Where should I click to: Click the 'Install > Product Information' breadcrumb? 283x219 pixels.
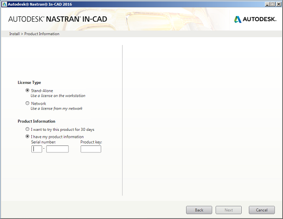[34, 34]
